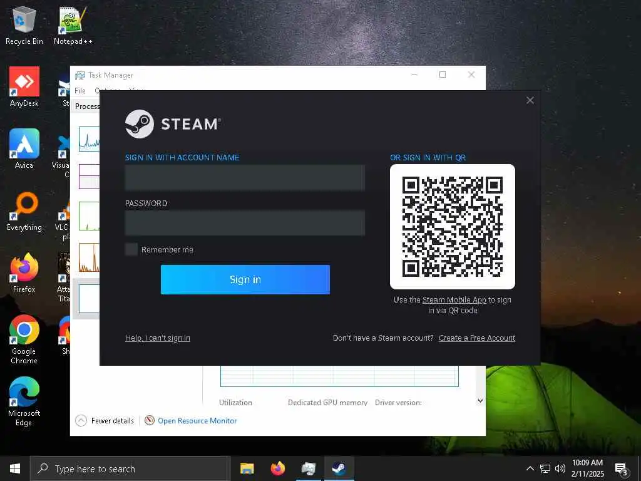Open the Notepad++ desktop shortcut
Viewport: 641px width, 481px height.
click(73, 25)
